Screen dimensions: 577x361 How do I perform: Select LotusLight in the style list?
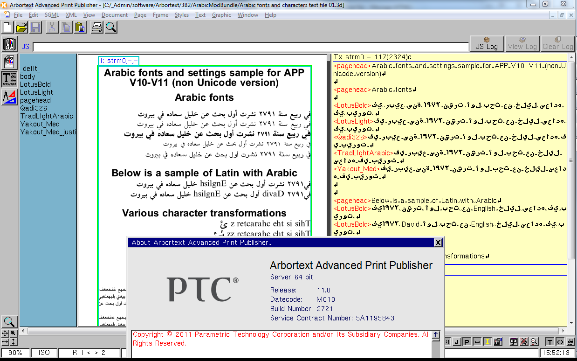pyautogui.click(x=36, y=92)
